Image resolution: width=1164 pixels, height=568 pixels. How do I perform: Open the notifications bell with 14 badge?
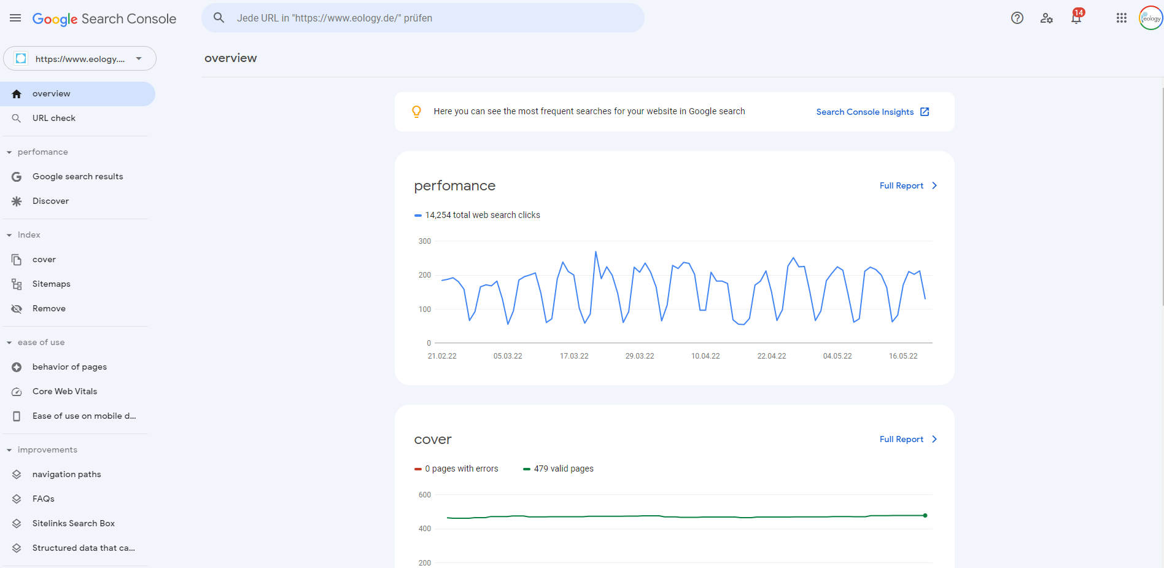1077,17
